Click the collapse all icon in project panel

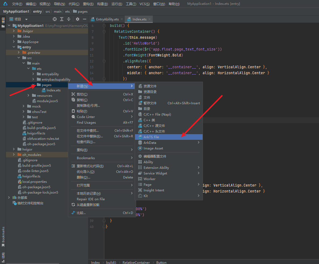point(69,19)
